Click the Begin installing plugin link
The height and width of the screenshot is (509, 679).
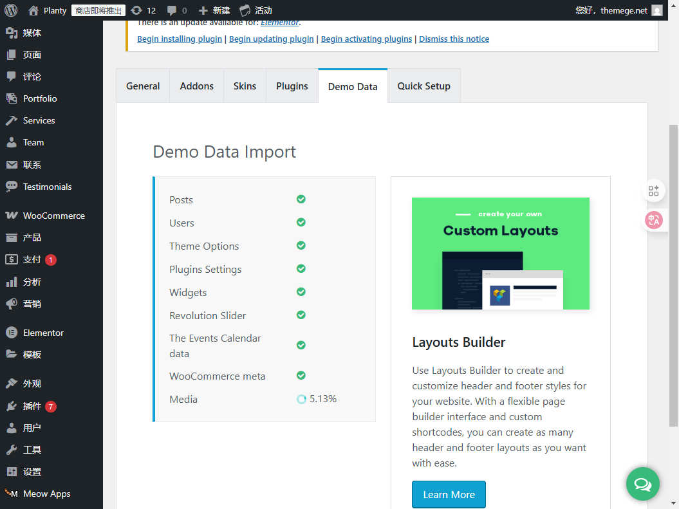(x=180, y=39)
